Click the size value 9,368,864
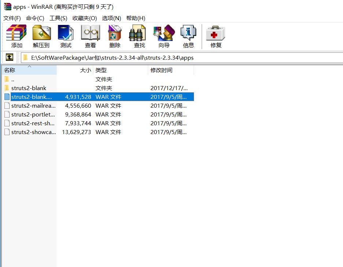343x267 pixels. coord(78,114)
